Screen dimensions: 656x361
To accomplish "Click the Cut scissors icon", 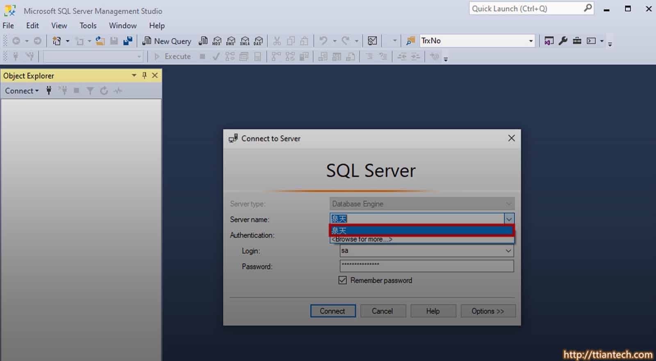I will coord(277,41).
